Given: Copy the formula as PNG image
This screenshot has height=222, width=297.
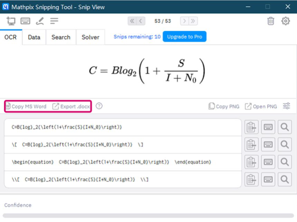Looking at the screenshot, I should tap(224, 106).
